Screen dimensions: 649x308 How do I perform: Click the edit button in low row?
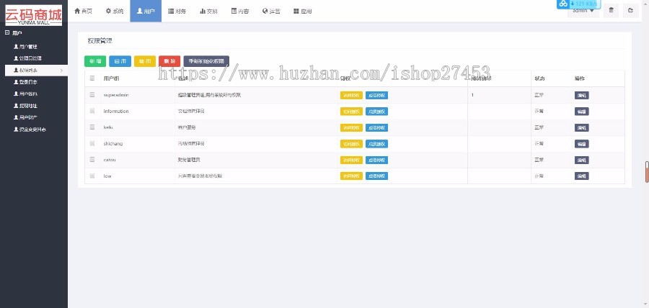click(581, 176)
